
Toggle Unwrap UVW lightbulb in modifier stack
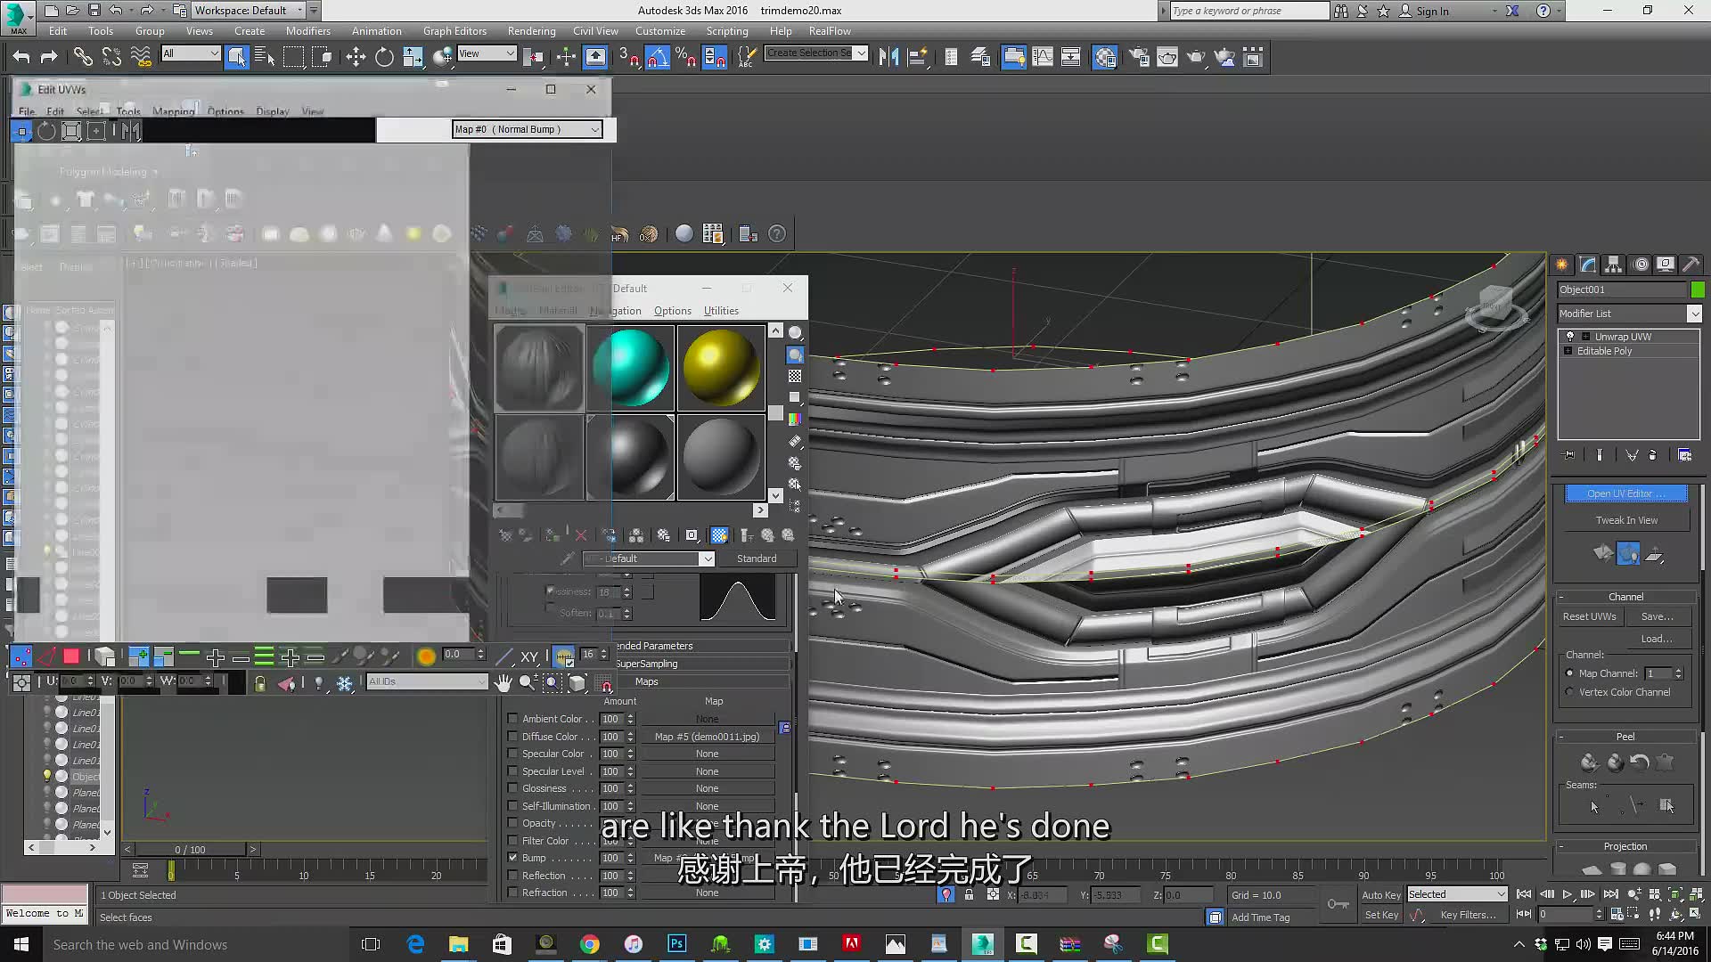tap(1570, 337)
